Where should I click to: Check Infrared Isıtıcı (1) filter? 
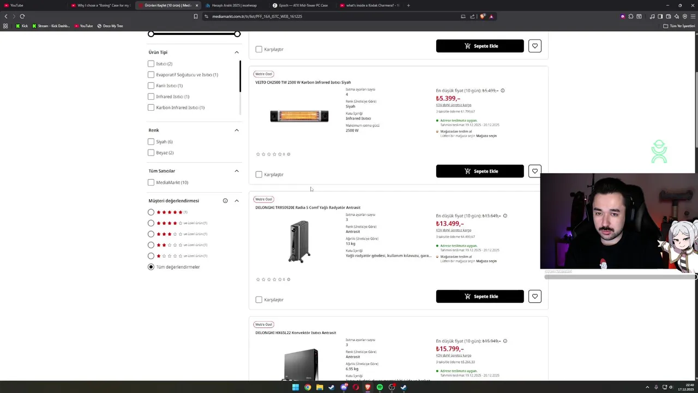151,97
